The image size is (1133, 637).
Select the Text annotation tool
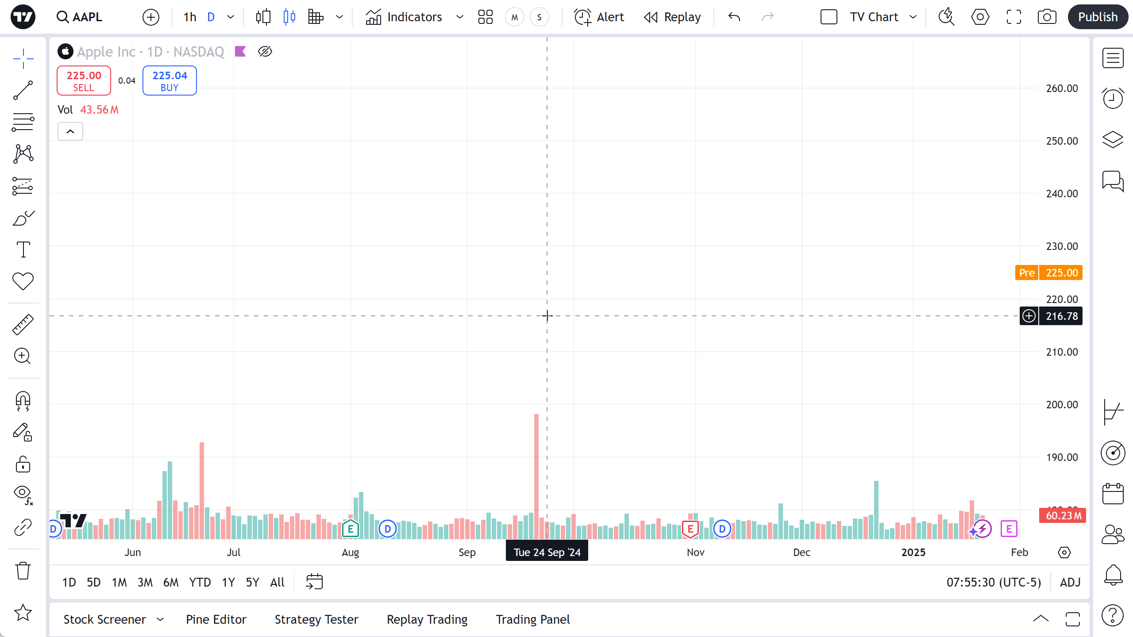click(23, 249)
